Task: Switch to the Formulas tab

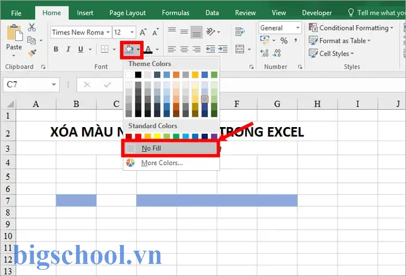Action: (x=176, y=13)
